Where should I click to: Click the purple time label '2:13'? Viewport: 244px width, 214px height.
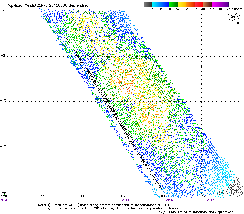tap(3, 200)
